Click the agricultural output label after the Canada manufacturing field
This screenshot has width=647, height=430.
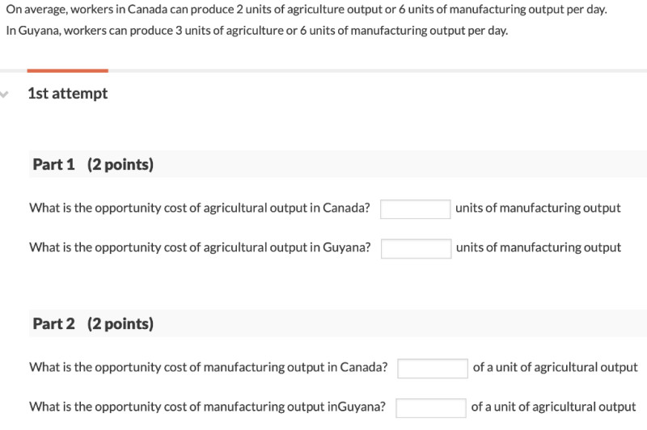point(555,367)
